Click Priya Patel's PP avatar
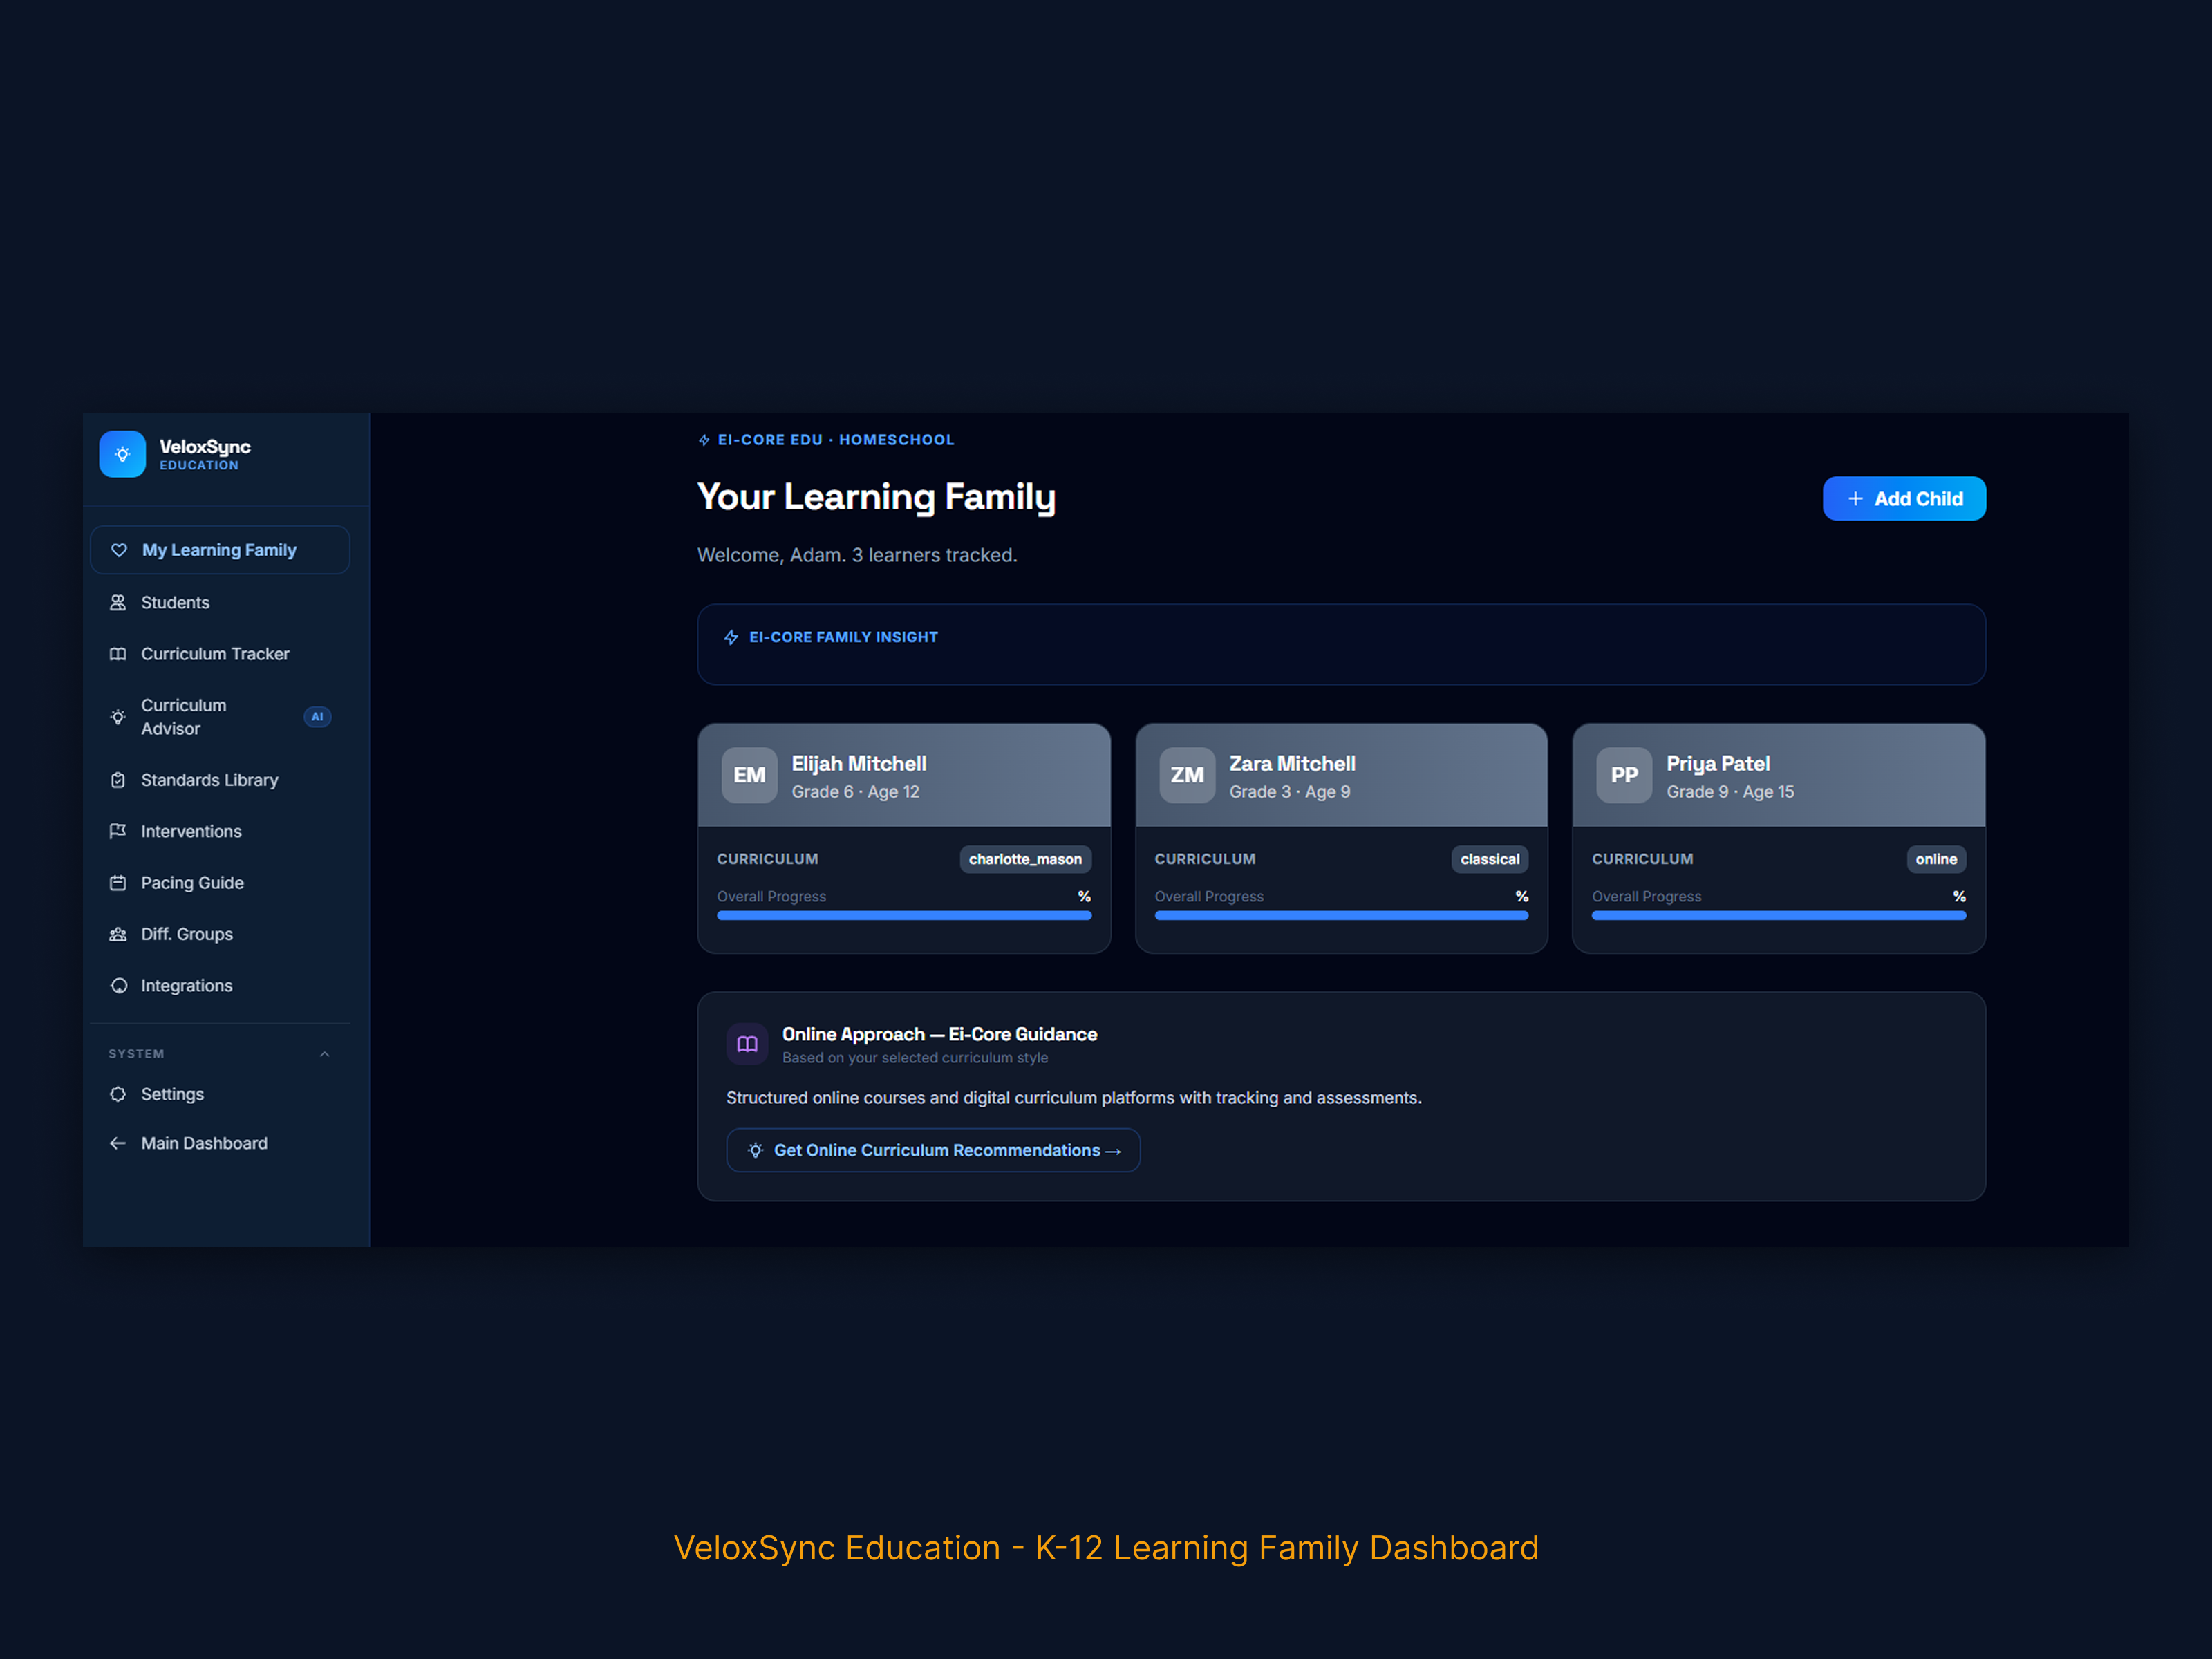The image size is (2212, 1659). pyautogui.click(x=1623, y=775)
